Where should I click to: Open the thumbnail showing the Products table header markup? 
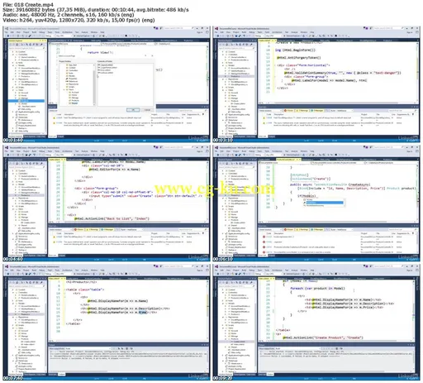107,322
